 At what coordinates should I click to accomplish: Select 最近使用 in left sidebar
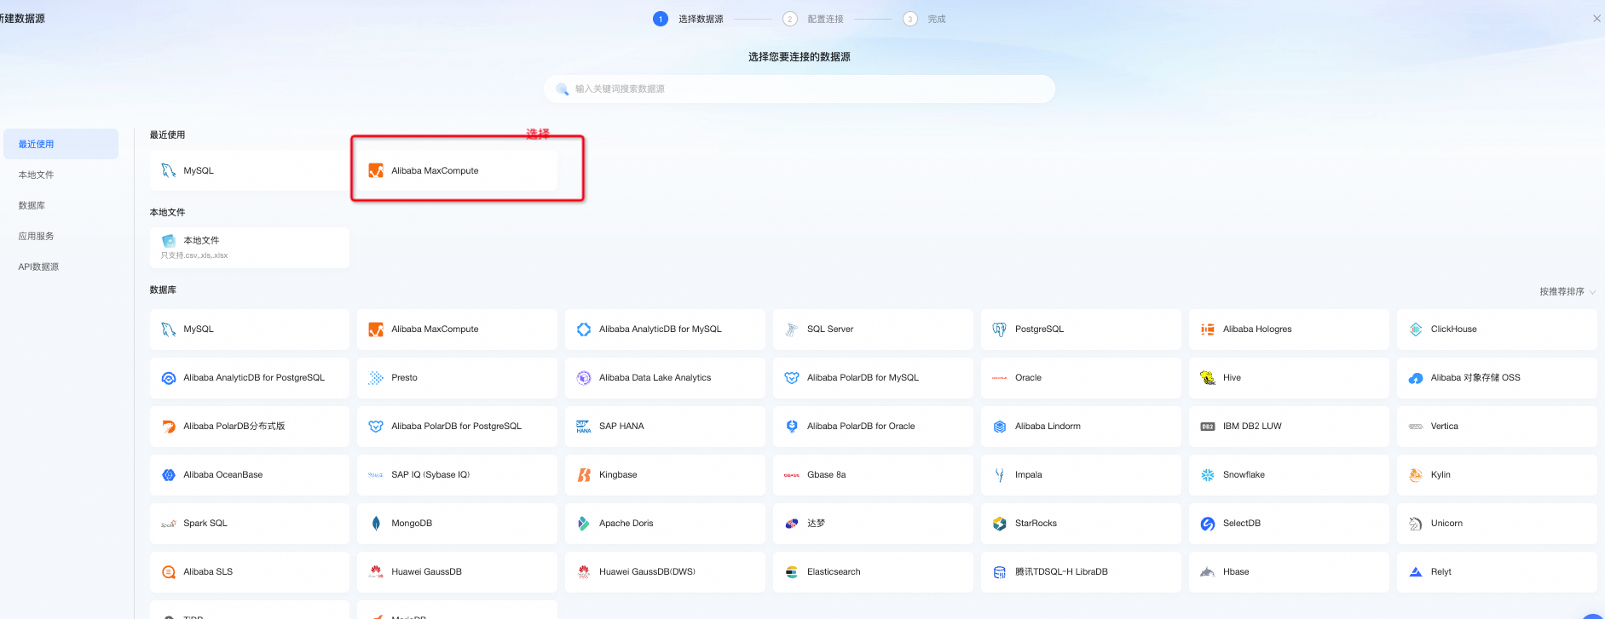pos(61,144)
